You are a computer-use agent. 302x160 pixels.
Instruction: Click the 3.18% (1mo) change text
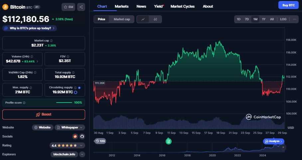point(64,19)
